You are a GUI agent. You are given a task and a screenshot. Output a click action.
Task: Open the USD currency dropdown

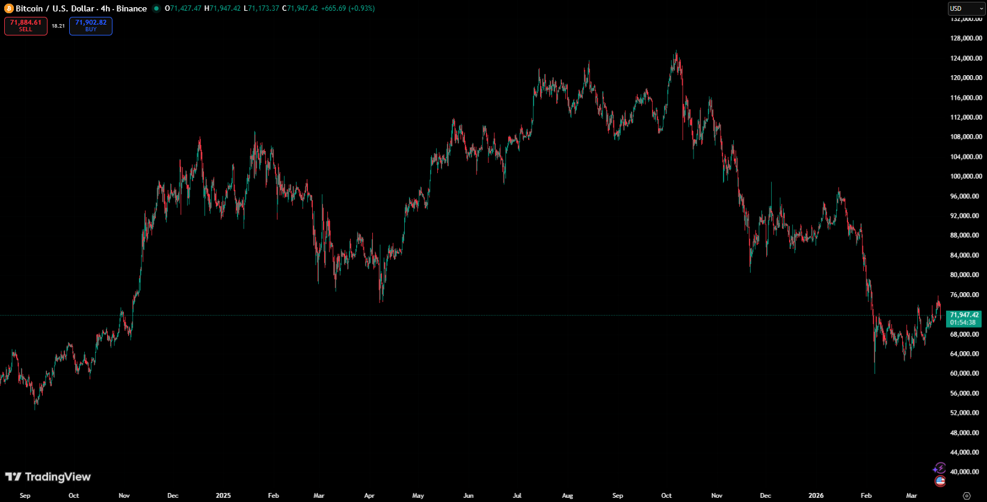click(x=966, y=8)
